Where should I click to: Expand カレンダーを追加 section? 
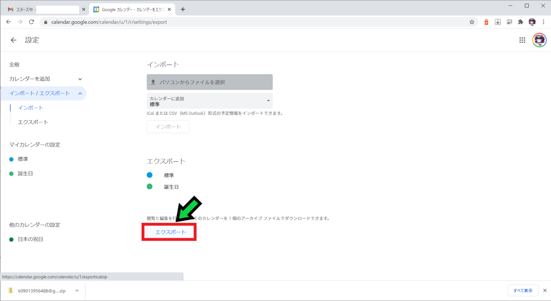click(80, 79)
